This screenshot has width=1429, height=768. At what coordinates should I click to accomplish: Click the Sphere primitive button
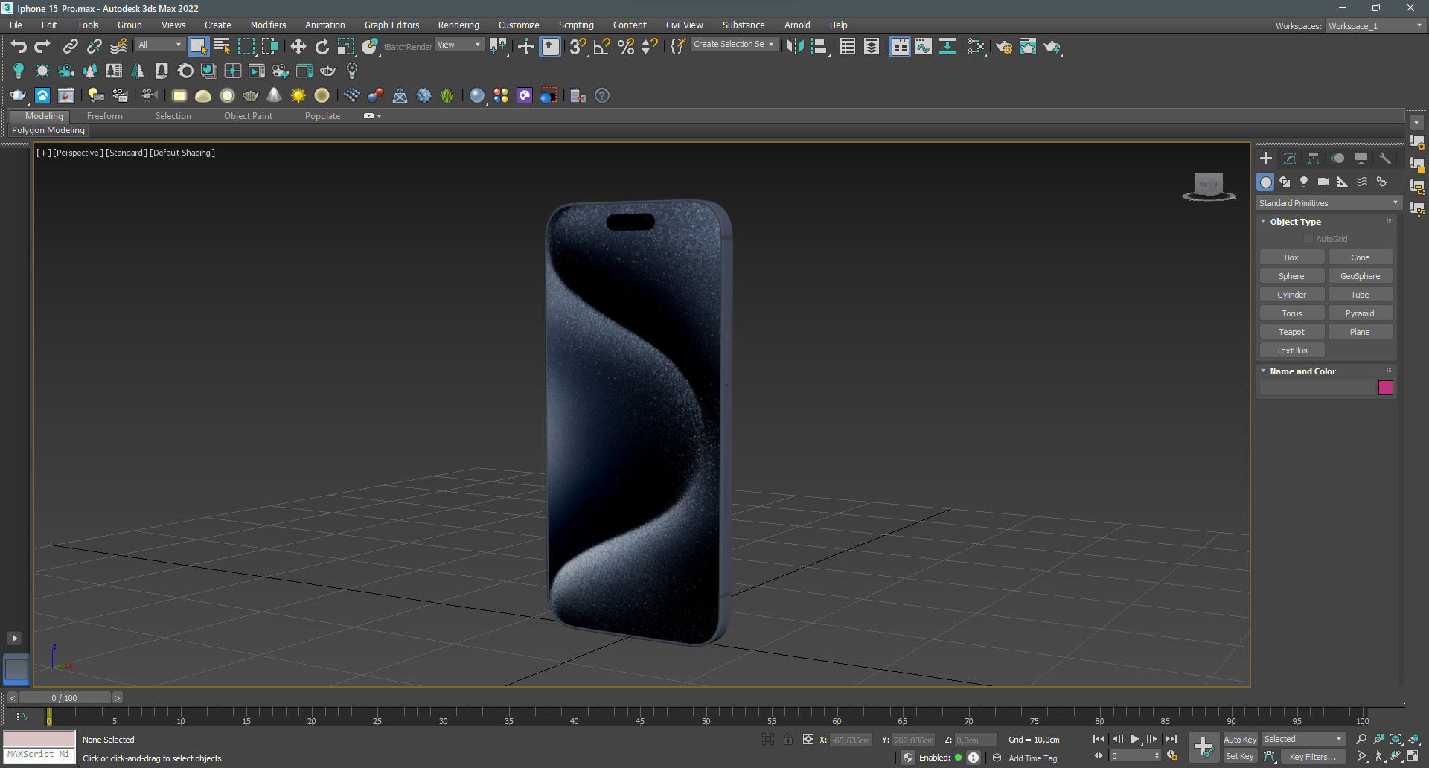point(1291,276)
